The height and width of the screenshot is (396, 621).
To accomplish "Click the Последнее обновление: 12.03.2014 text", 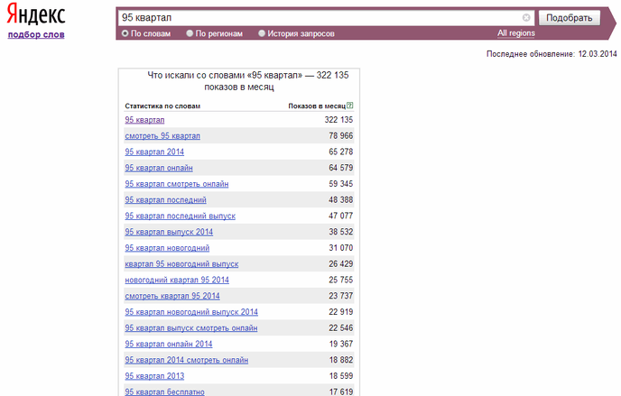I will (551, 54).
